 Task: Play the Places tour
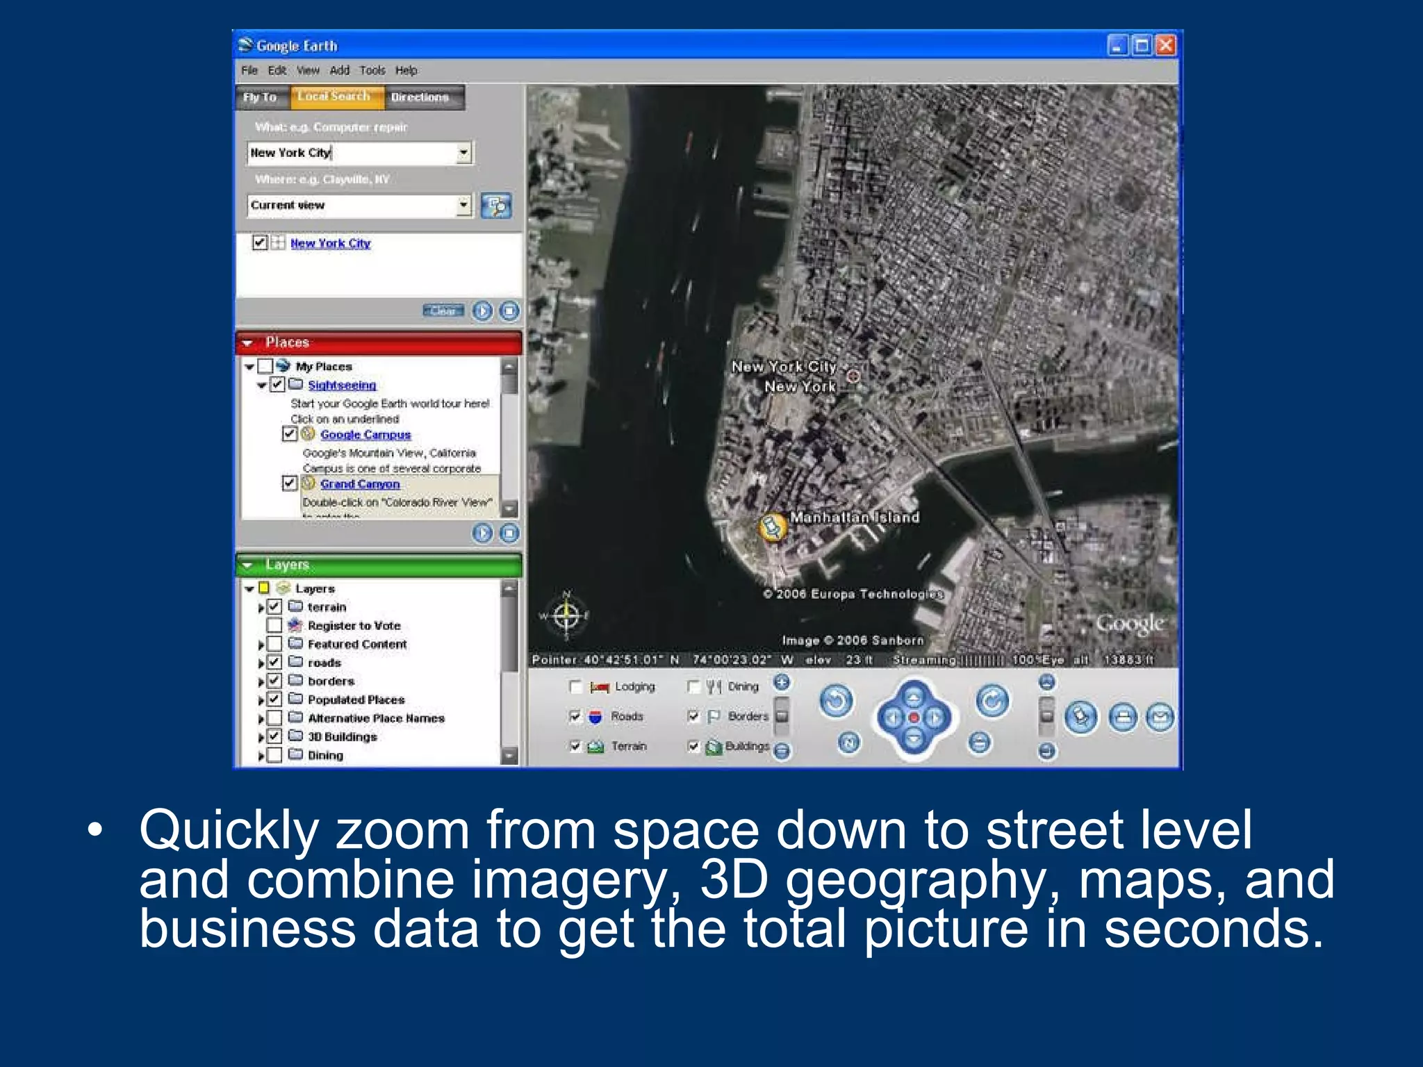click(482, 533)
